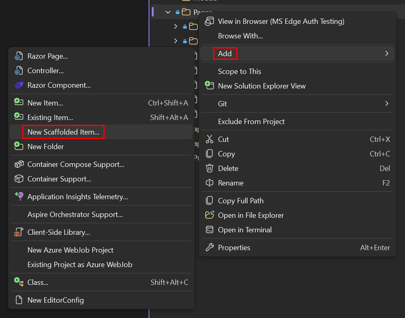
Task: Click the Container Support cube icon
Action: [19, 179]
